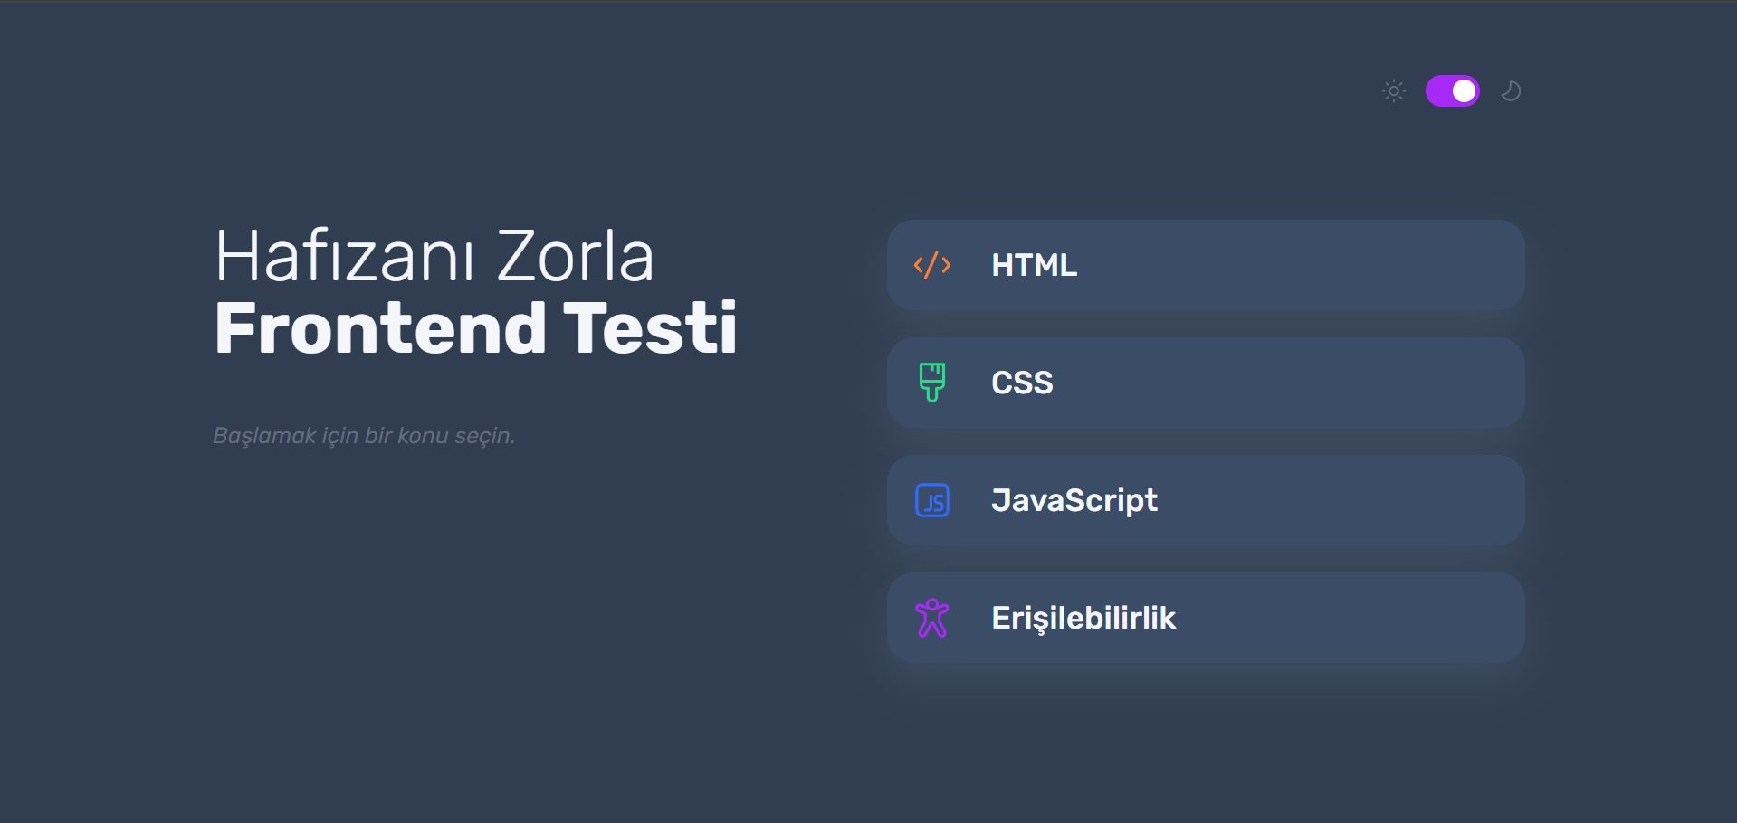The height and width of the screenshot is (823, 1737).
Task: Click the empty right side of HTML card
Action: (1358, 265)
